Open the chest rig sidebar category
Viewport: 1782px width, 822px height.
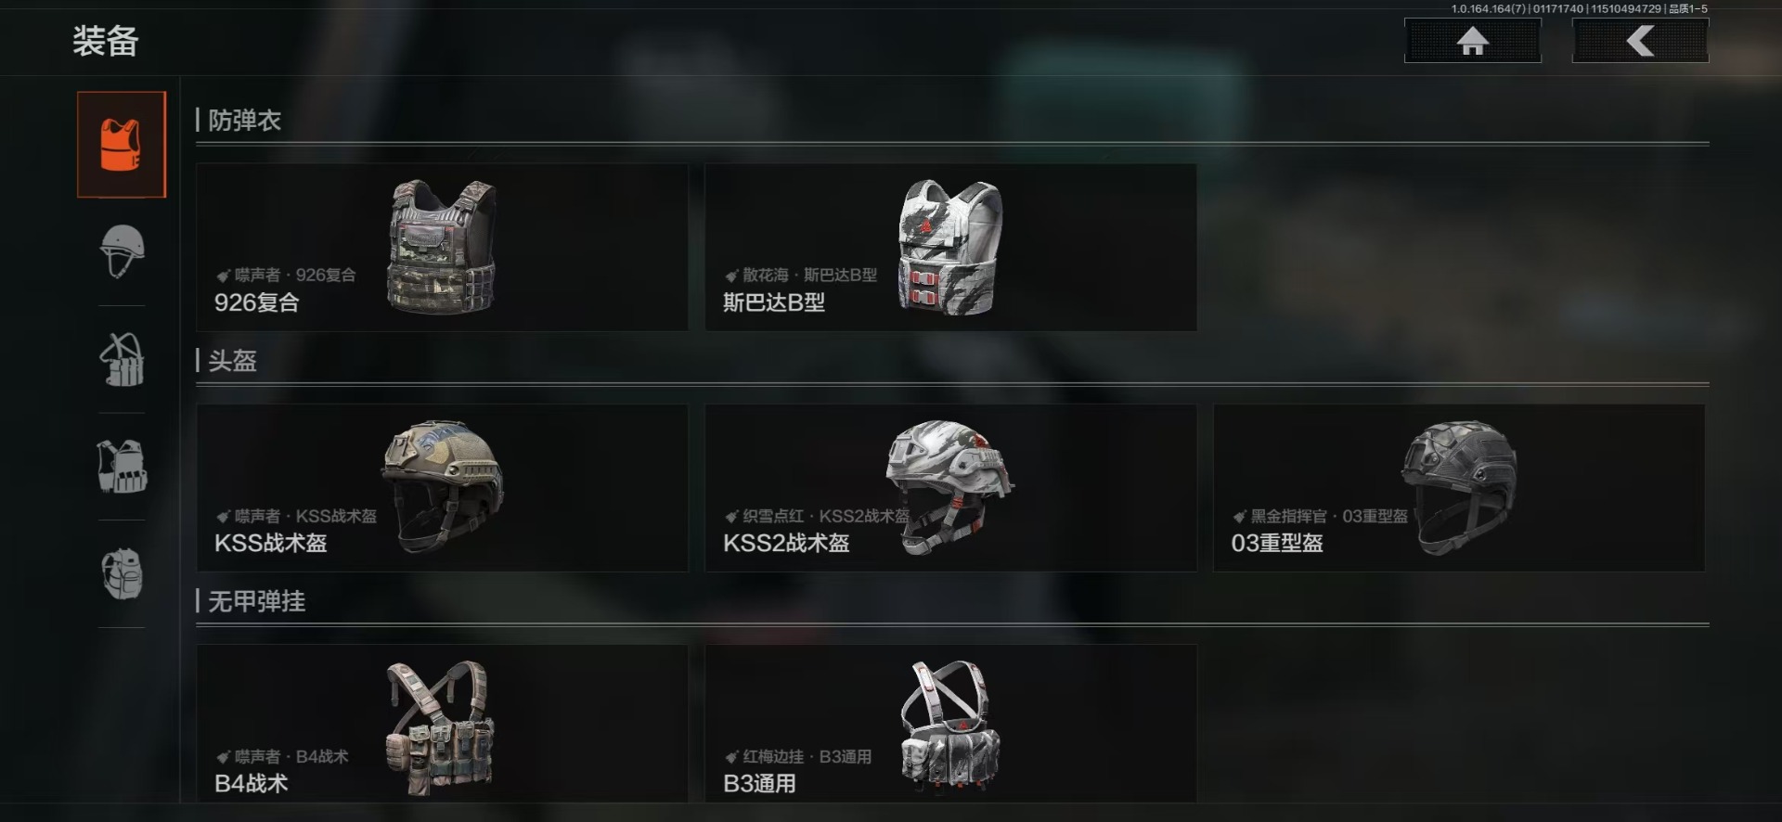coord(122,359)
